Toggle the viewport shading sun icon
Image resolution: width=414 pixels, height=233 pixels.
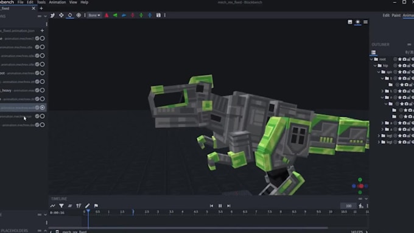pos(358,22)
